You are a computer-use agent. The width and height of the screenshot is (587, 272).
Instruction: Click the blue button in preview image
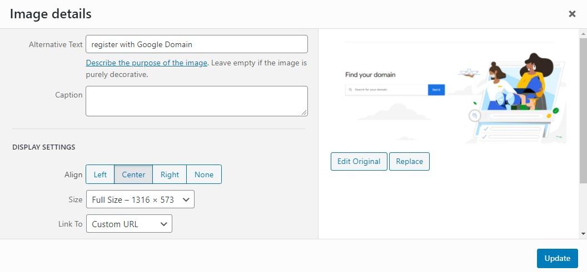[436, 90]
